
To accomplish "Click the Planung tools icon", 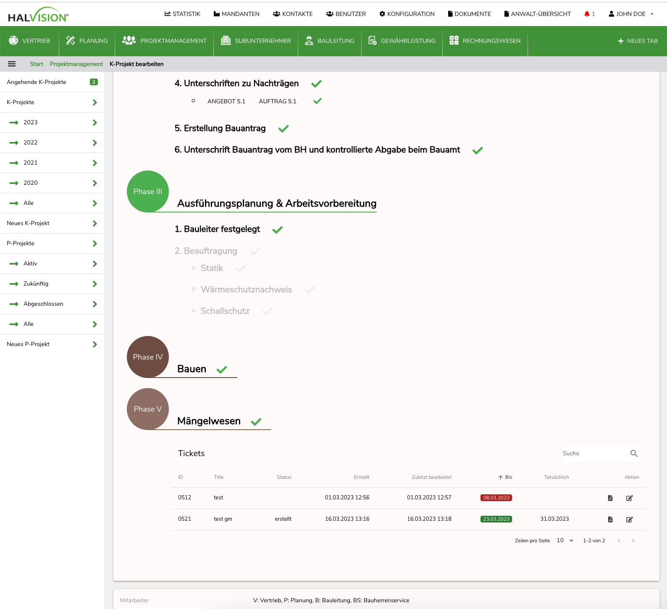I will coord(71,40).
